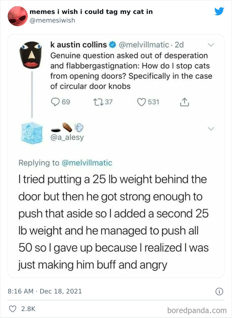Like the quoted tweet with 531 likes
232x318 pixels.
[142, 102]
